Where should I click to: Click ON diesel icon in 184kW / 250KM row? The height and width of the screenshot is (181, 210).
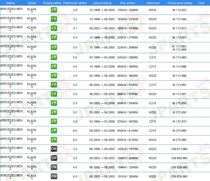(x=54, y=167)
